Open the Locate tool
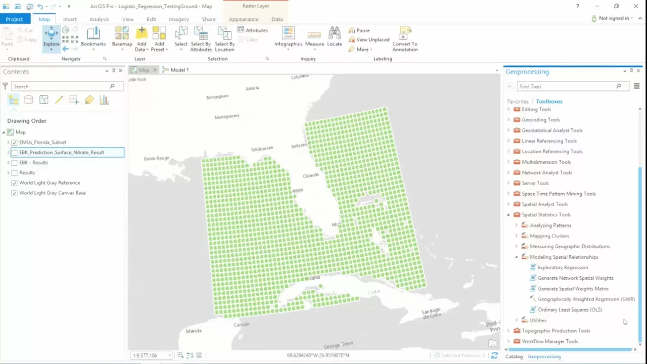 pyautogui.click(x=334, y=38)
